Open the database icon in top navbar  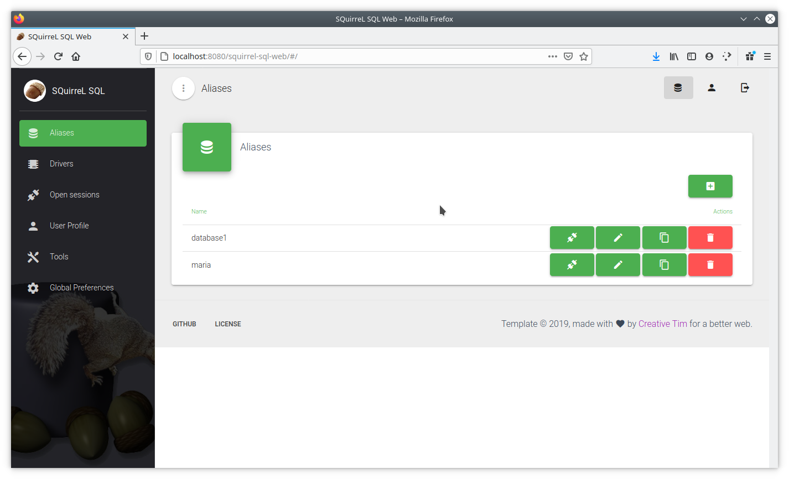pos(678,88)
